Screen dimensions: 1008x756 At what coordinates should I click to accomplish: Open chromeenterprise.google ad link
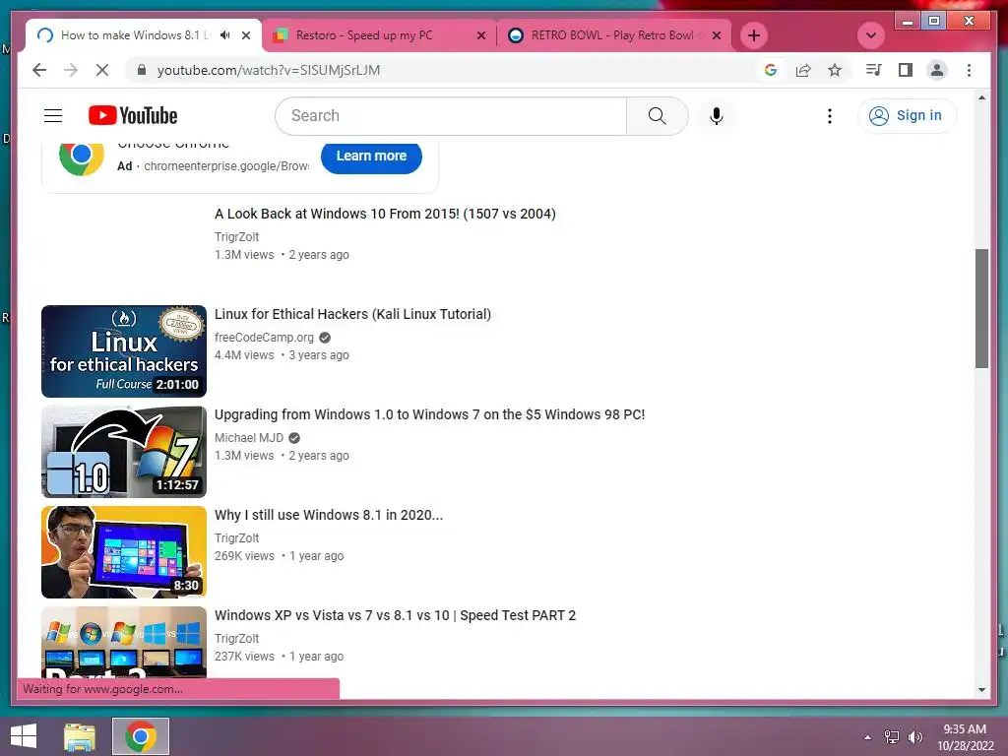point(226,165)
